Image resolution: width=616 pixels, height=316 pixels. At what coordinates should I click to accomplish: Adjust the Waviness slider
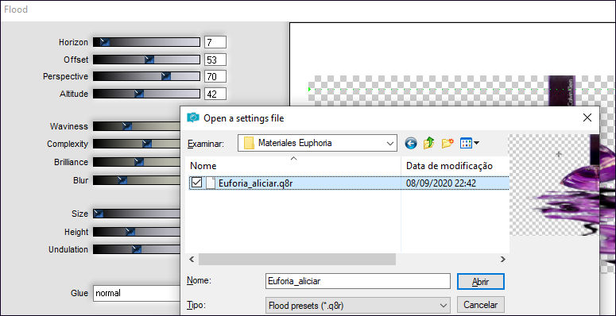click(137, 126)
